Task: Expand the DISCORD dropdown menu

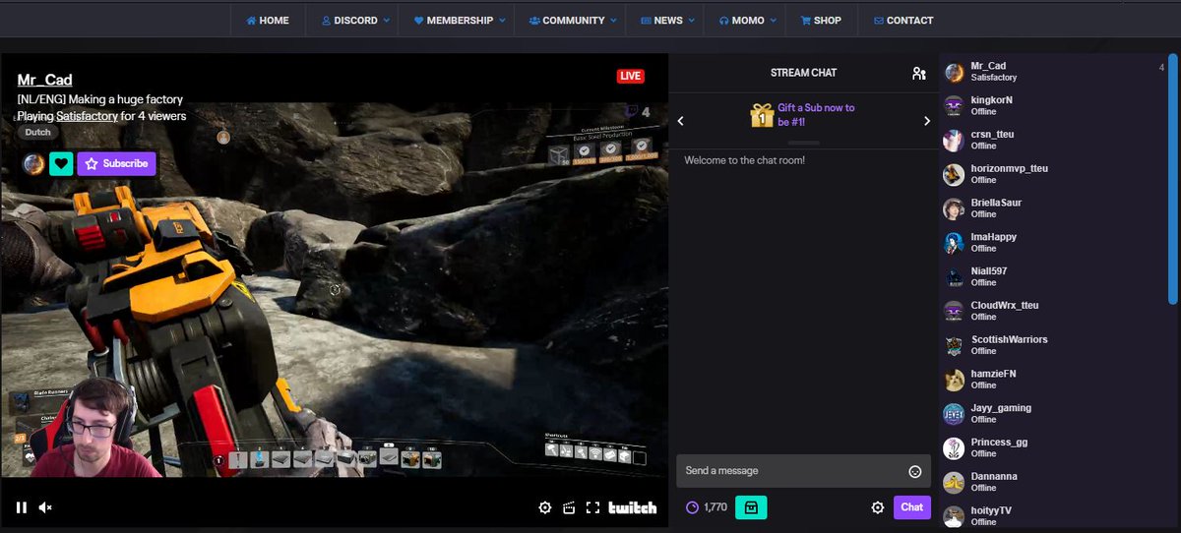Action: pos(355,21)
